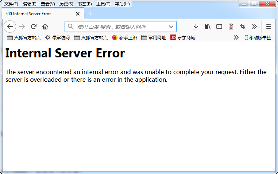Screen dimensions: 278x174
Task: Show more toolbar tools overflow
Action: 254,27
